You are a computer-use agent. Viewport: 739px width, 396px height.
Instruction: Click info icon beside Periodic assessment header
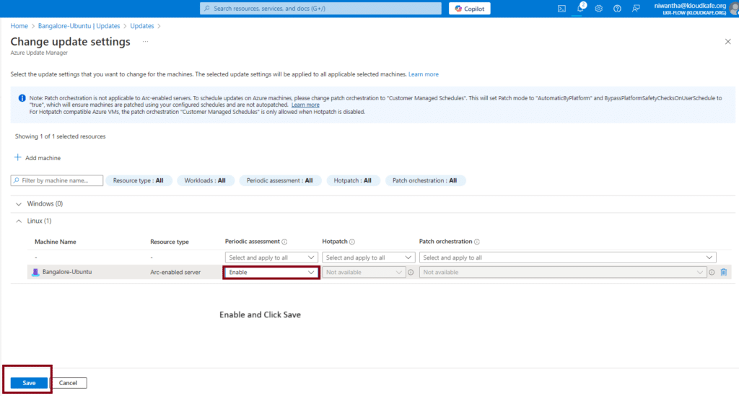point(285,242)
